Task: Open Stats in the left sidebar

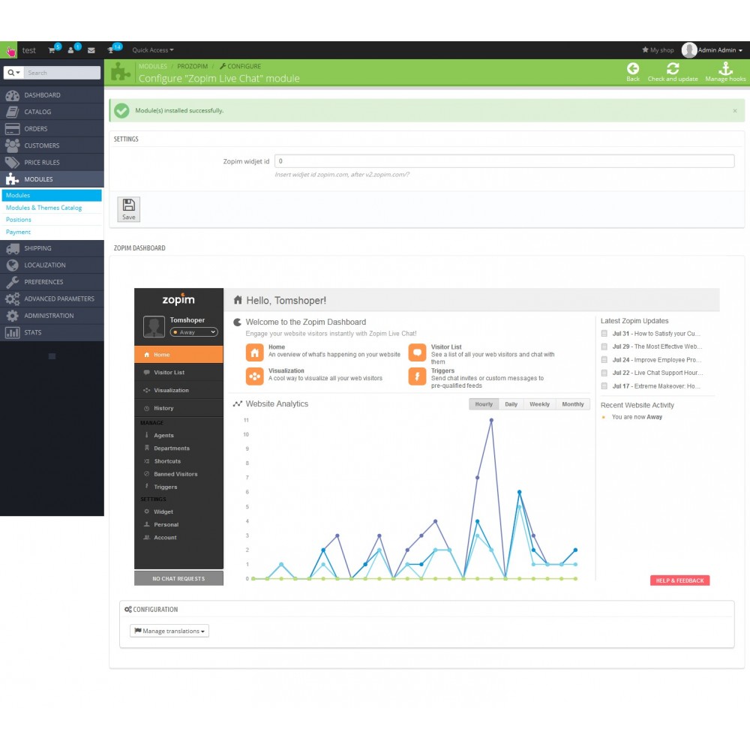Action: pyautogui.click(x=52, y=332)
